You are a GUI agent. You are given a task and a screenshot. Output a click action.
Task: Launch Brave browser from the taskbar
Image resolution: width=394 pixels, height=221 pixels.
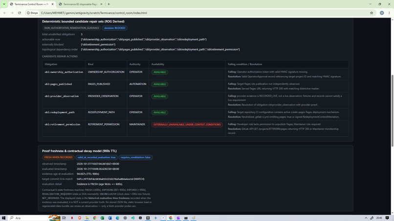tap(79, 218)
